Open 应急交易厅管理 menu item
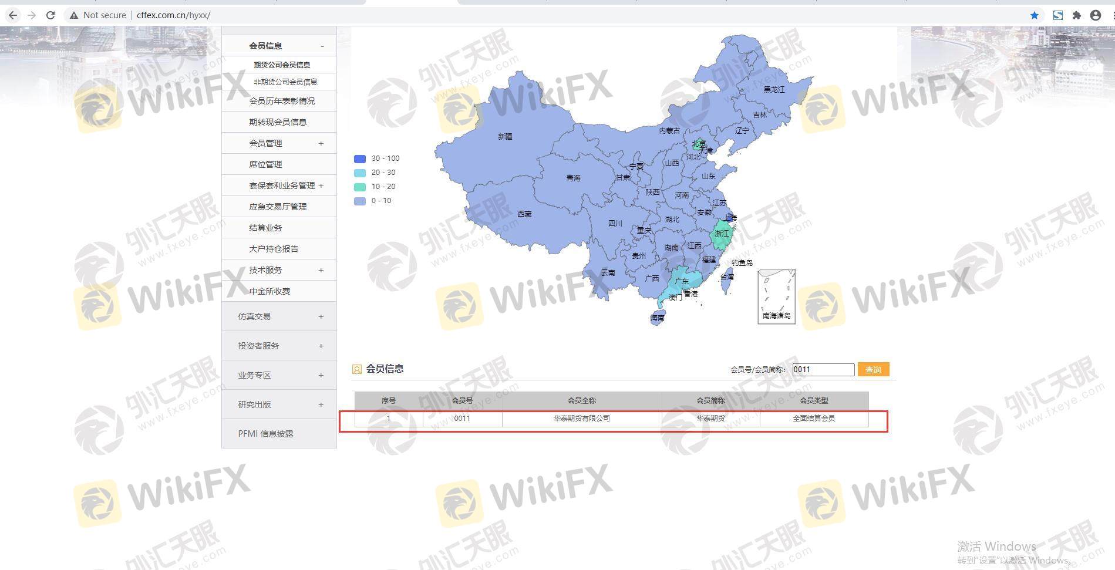The image size is (1115, 570). (x=278, y=207)
